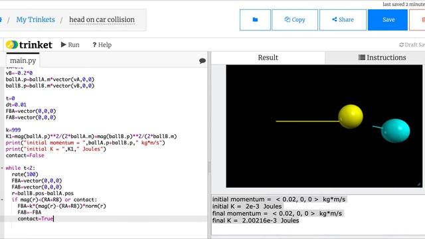Click 'final momentum' output line
The height and width of the screenshot is (239, 425).
click(x=278, y=214)
